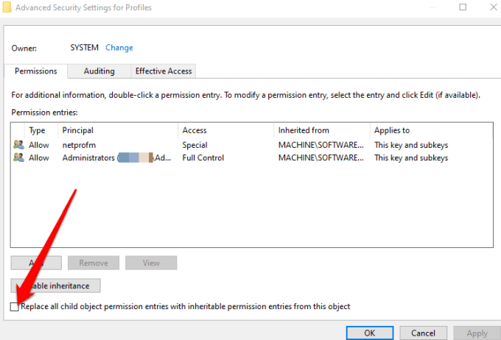
Task: Click the View button
Action: point(151,263)
